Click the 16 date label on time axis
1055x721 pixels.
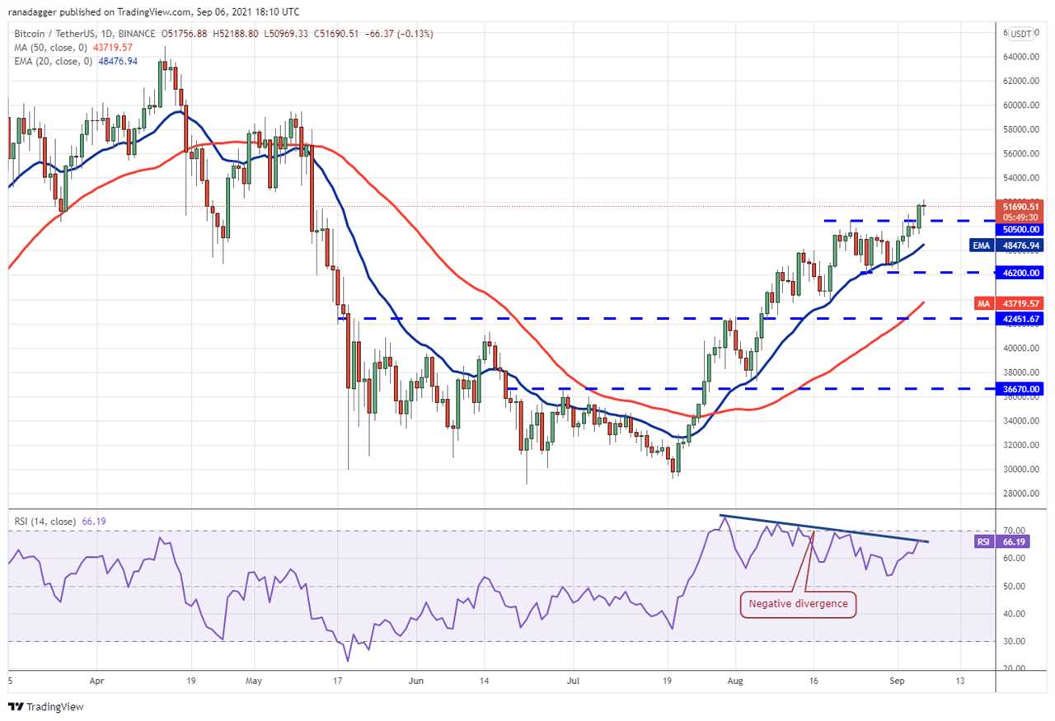pos(814,683)
